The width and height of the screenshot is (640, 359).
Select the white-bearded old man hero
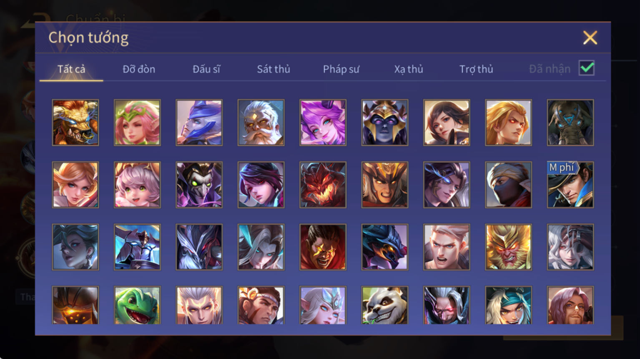click(261, 122)
